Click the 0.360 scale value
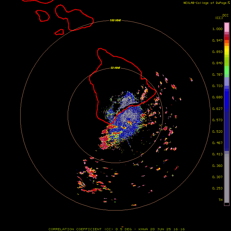 [217, 166]
